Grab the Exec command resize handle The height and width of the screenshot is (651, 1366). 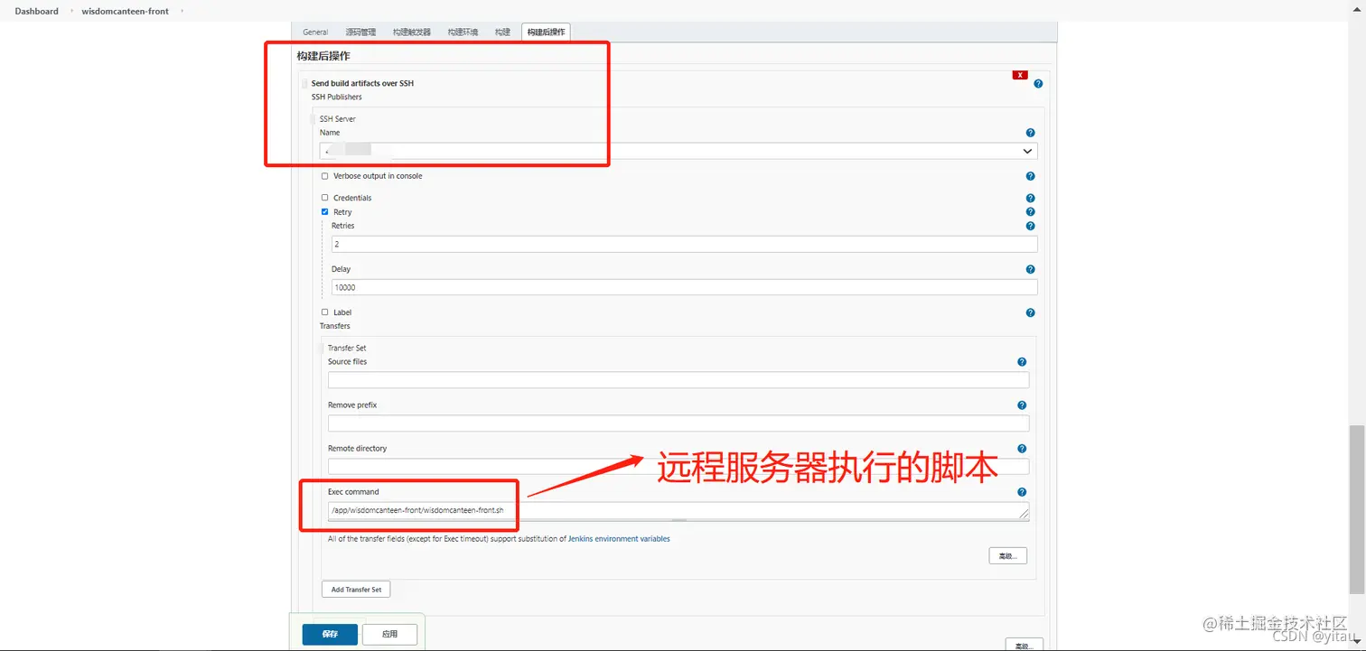[x=1024, y=515]
